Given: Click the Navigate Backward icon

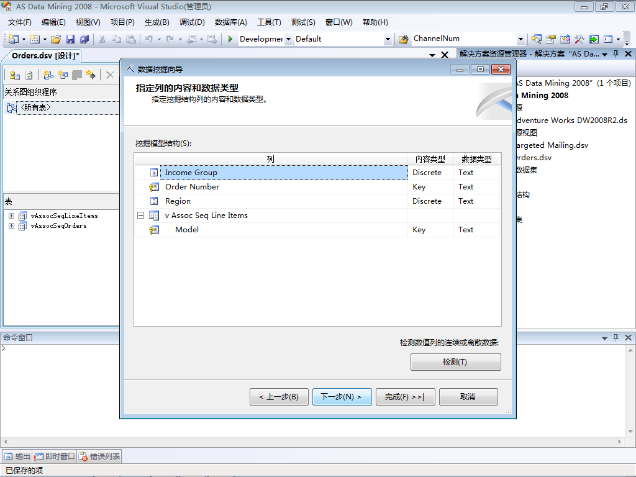Looking at the screenshot, I should [x=191, y=39].
